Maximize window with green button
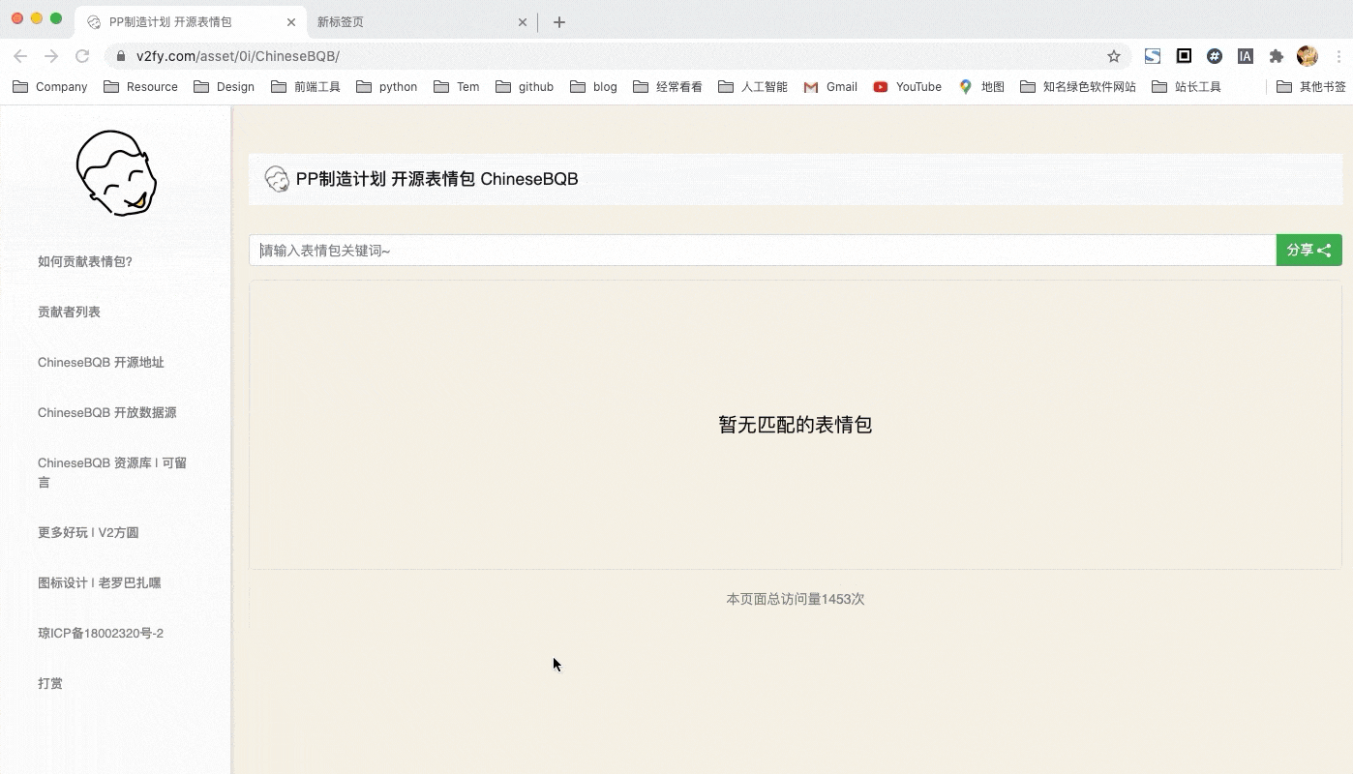Image resolution: width=1353 pixels, height=774 pixels. click(x=56, y=18)
